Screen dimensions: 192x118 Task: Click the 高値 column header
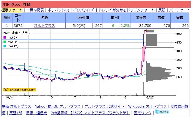click(161, 18)
